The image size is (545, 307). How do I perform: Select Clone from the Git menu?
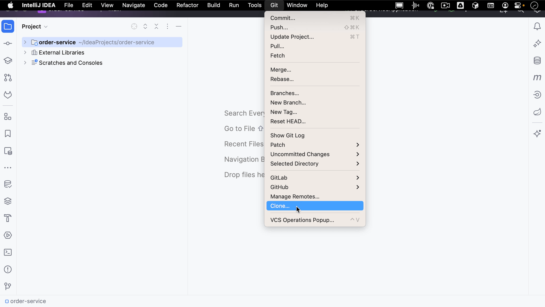tap(280, 206)
